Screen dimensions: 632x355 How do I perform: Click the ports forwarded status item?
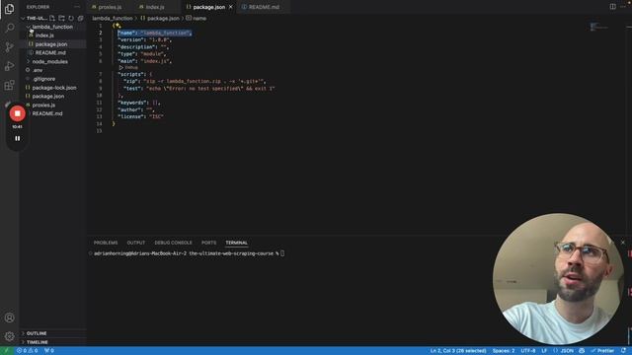(49, 351)
